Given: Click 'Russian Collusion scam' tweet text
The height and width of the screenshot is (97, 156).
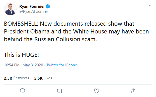Looking at the screenshot, I should click(x=65, y=39).
